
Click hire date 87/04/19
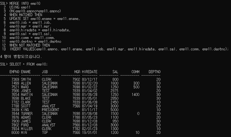[x=90, y=106]
